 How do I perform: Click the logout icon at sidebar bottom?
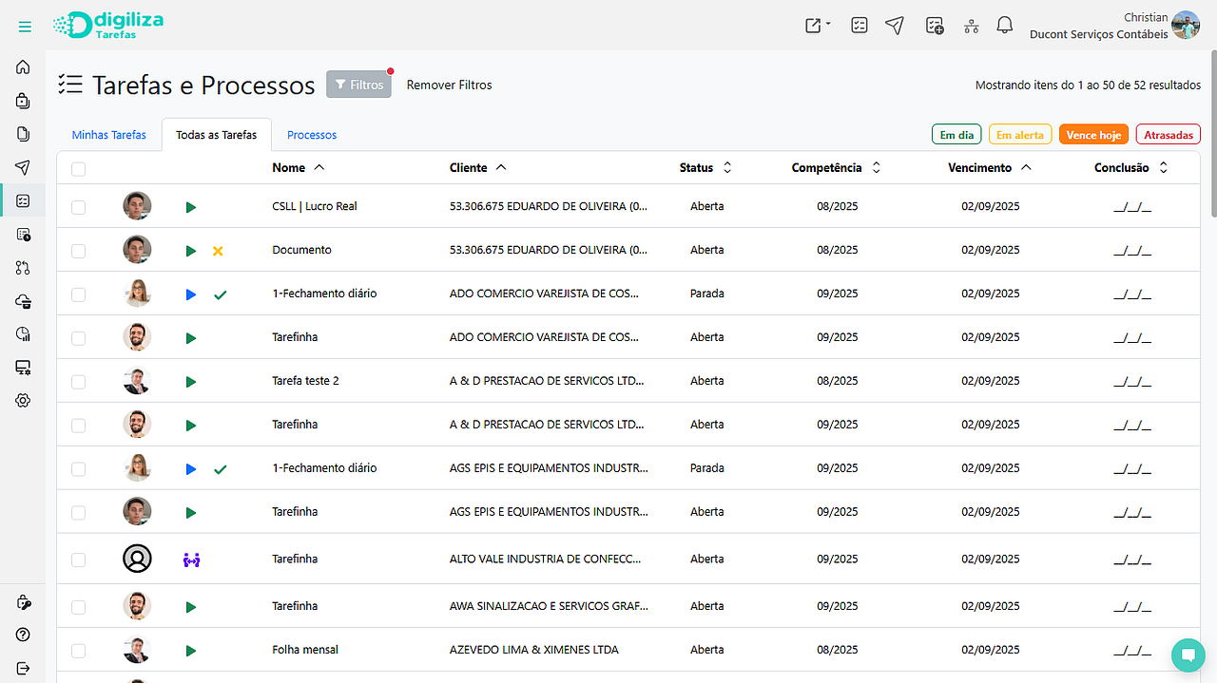pos(23,668)
